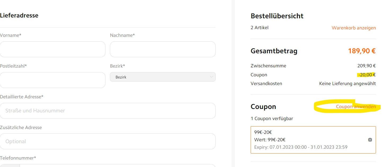The image size is (386, 167).
Task: Click the Bestellübersicht heading
Action: pyautogui.click(x=277, y=16)
